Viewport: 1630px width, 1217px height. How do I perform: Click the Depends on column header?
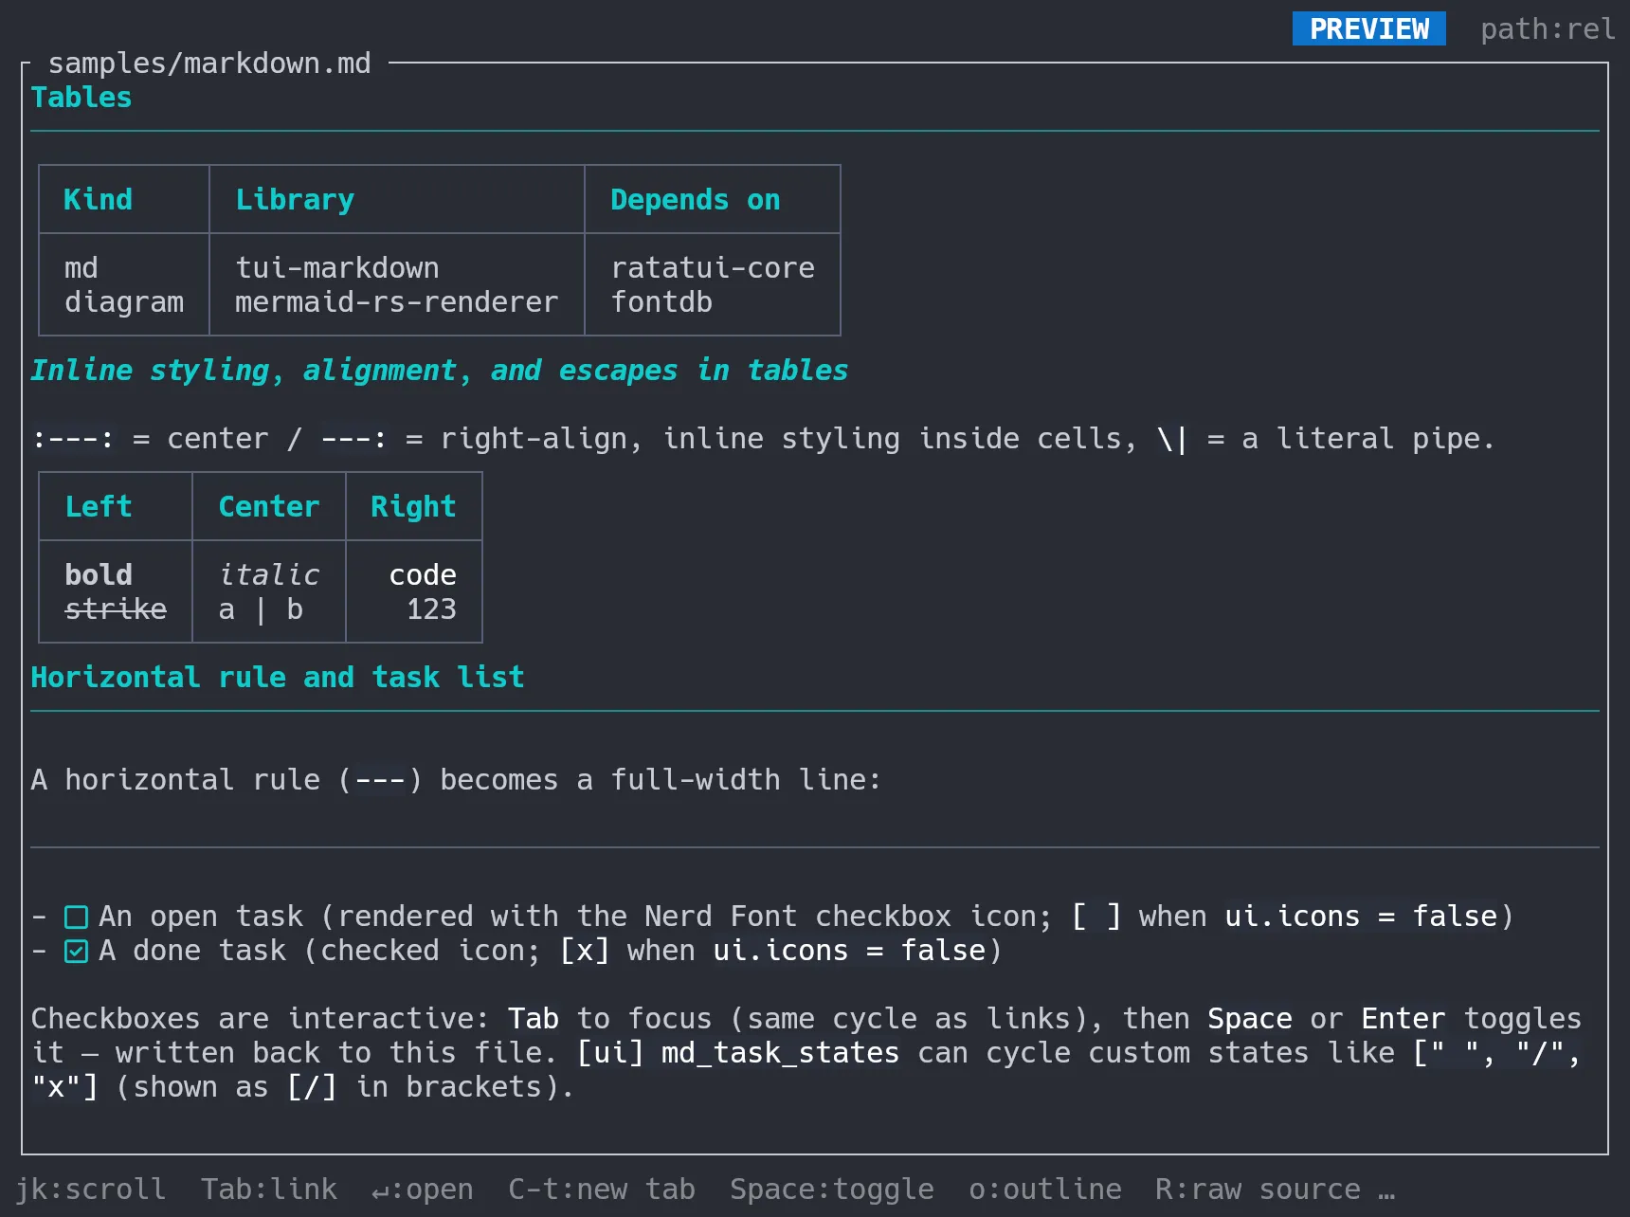coord(696,199)
